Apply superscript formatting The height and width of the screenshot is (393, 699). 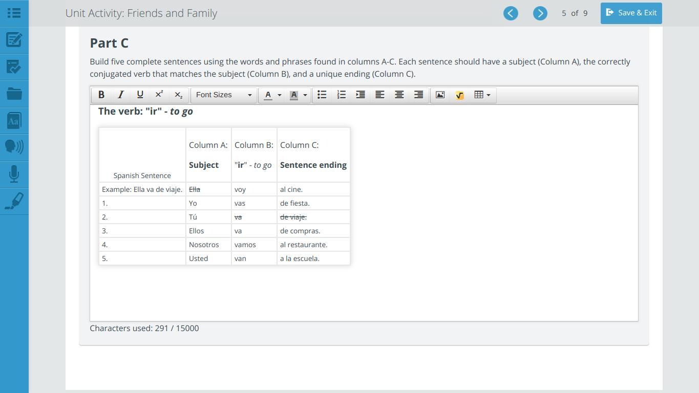(159, 95)
